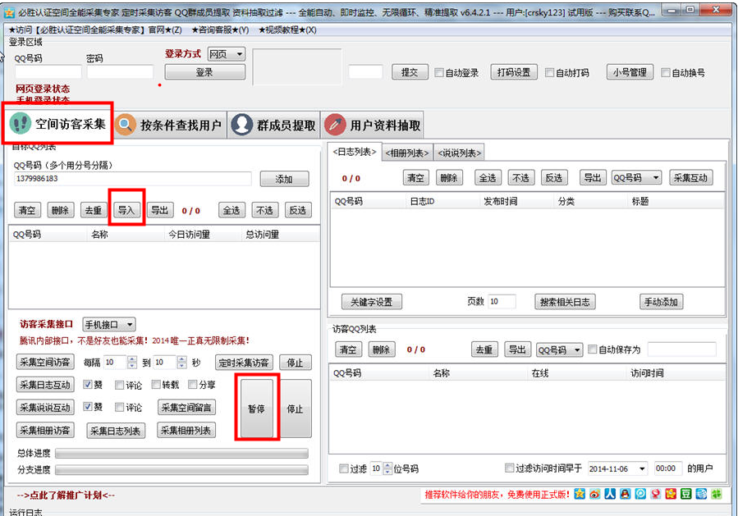
Task: Check 评论 in the 采集说说互动 row
Action: coord(120,407)
